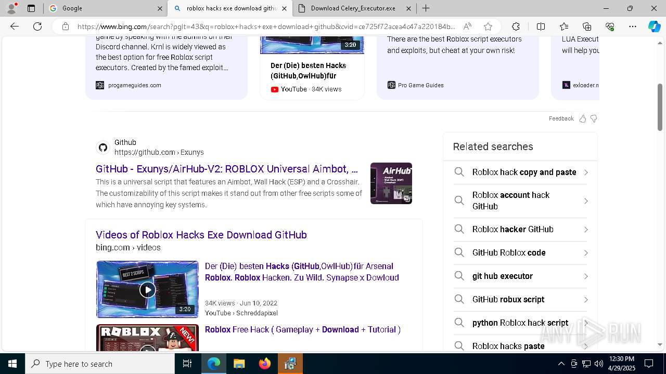Viewport: 666px width, 374px height.
Task: Open the notifications center icon
Action: pos(649,364)
